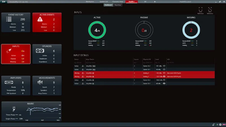Click the UK flag language icon

(224, 124)
